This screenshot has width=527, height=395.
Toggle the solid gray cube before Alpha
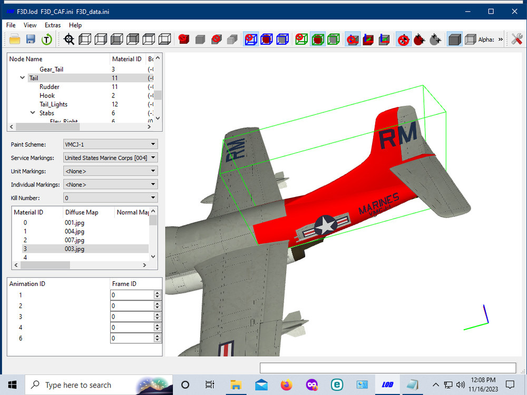pyautogui.click(x=454, y=39)
